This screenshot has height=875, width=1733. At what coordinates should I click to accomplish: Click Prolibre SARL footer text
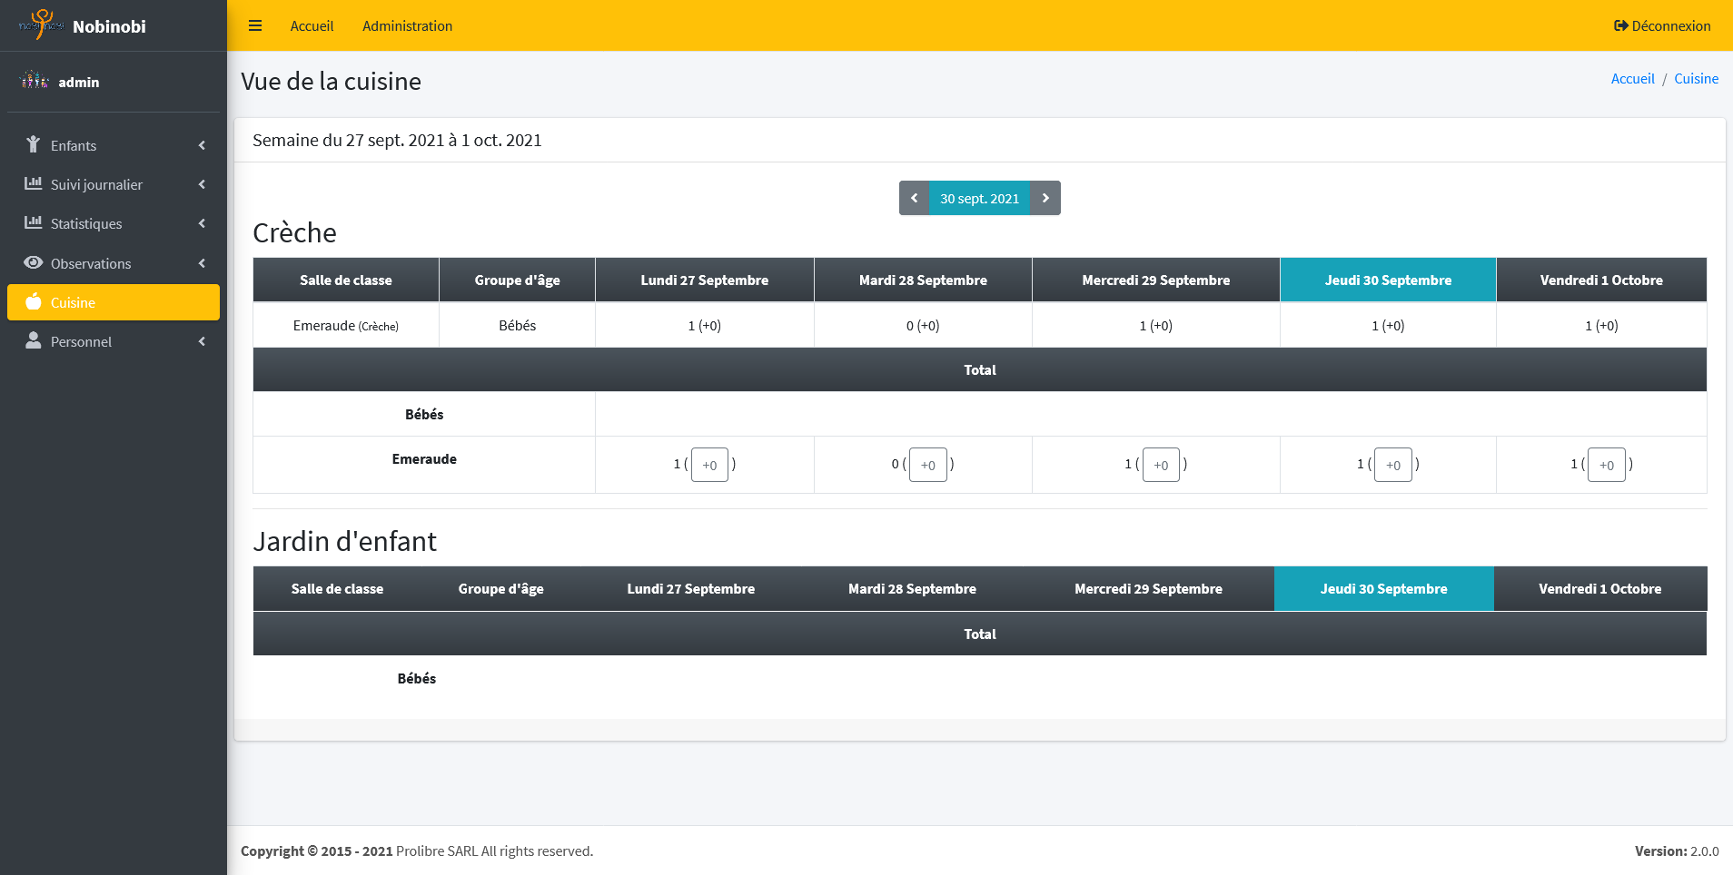[437, 850]
